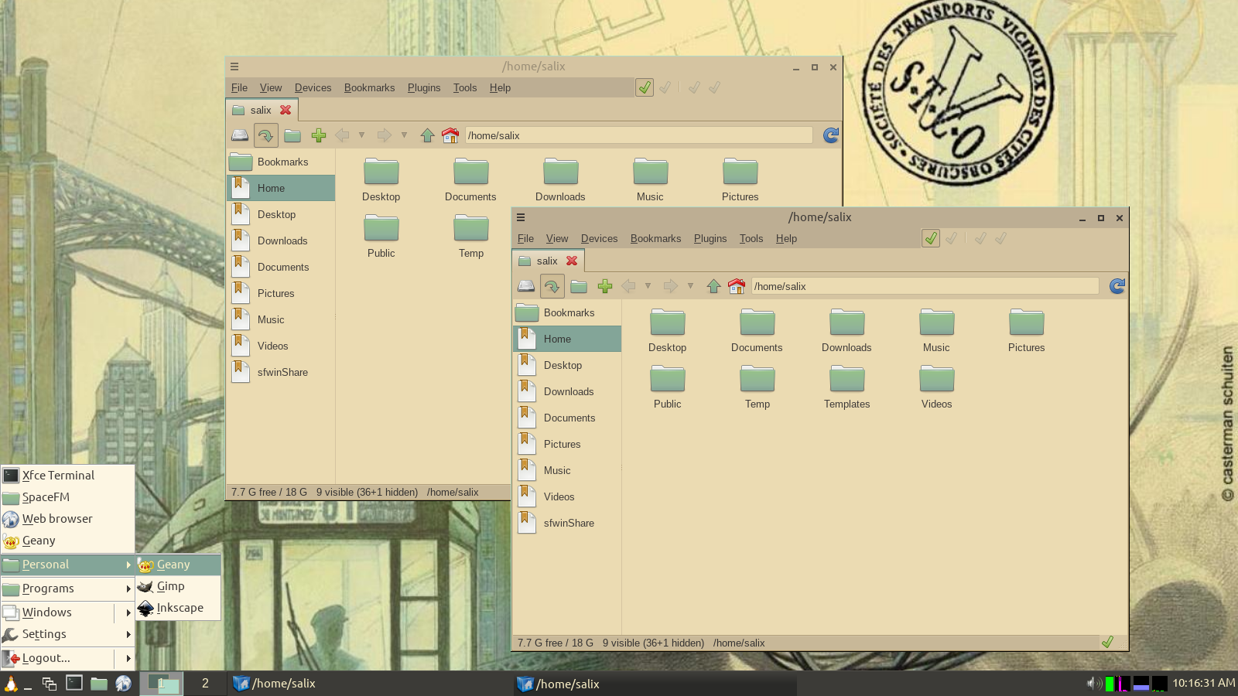Open File menu in front window
The width and height of the screenshot is (1238, 696).
point(525,238)
